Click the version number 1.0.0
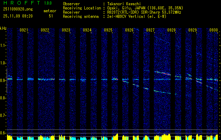This screenshot has width=221, height=140. click(x=48, y=3)
